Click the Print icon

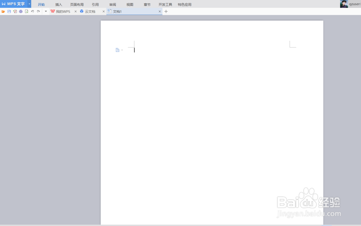(x=21, y=12)
